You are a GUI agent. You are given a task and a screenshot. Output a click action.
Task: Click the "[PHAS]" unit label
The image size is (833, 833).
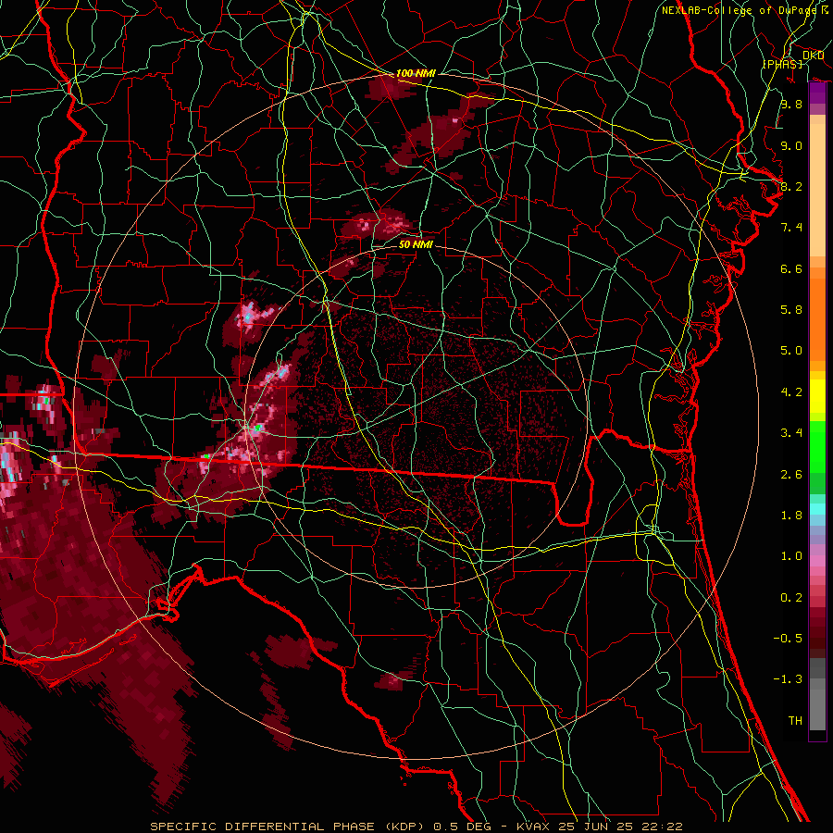(783, 65)
